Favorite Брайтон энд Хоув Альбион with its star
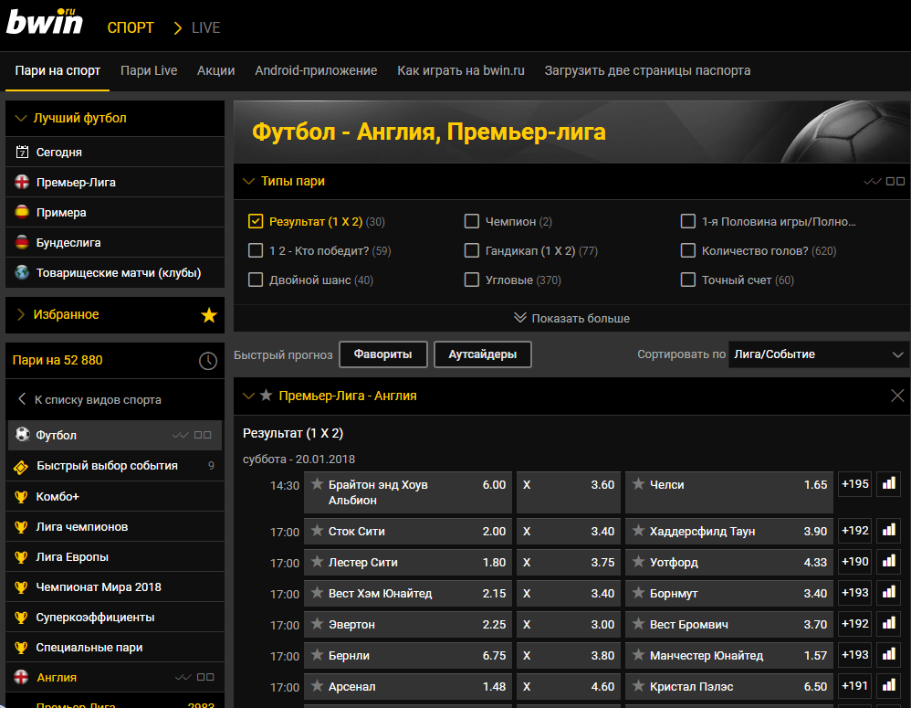Screen dimensions: 911x708 pyautogui.click(x=317, y=484)
